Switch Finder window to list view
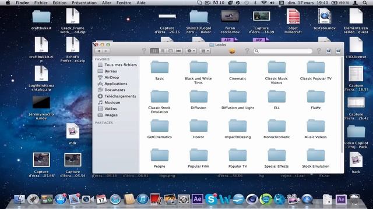The image size is (373, 209). point(163,51)
